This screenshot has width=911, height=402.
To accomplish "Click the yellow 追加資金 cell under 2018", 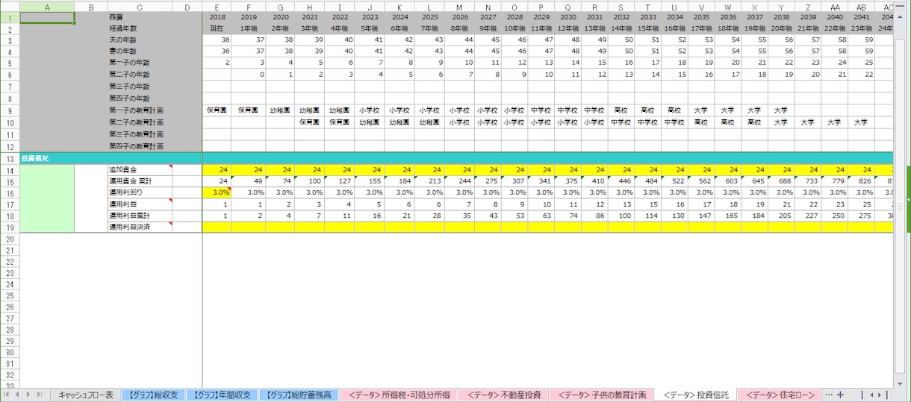I will coord(217,170).
